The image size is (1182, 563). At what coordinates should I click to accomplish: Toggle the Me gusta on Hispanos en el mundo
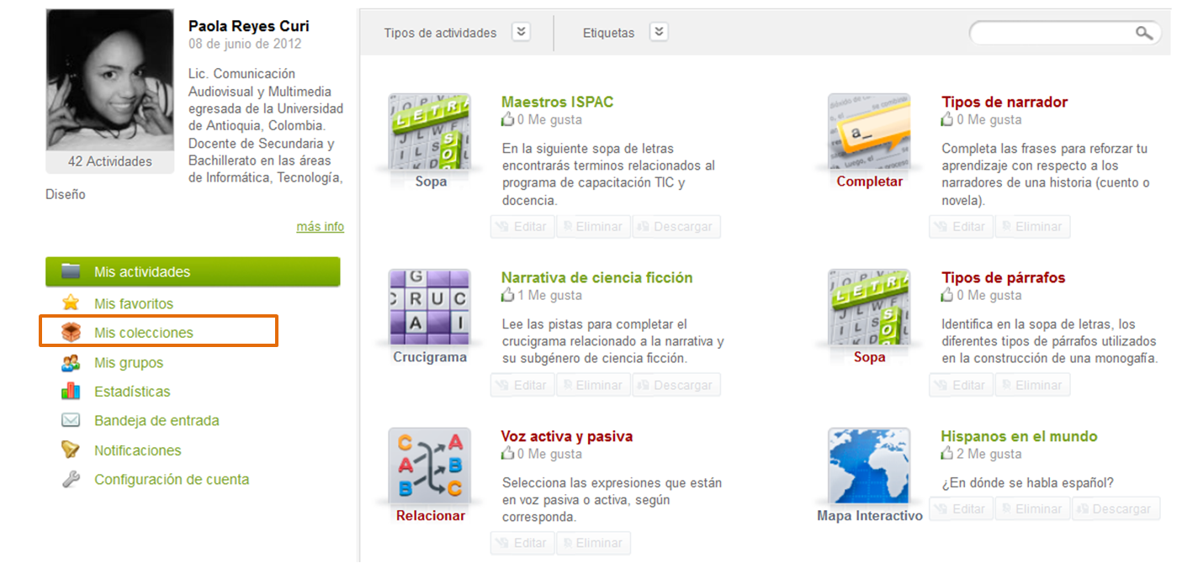point(947,453)
